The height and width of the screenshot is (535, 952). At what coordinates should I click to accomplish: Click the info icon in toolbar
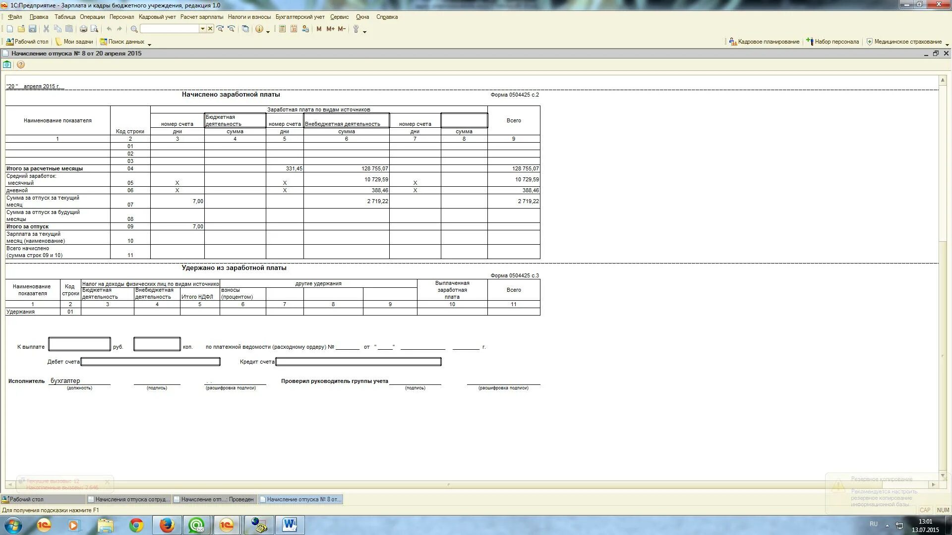coord(259,29)
